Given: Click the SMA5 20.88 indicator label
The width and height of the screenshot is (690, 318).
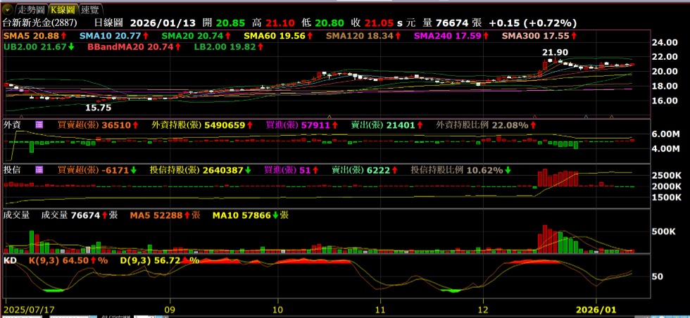Looking at the screenshot, I should 34,36.
